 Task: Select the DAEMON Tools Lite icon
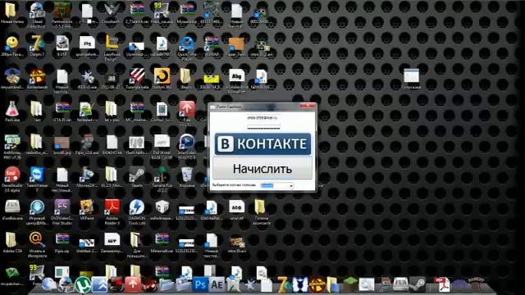point(137,213)
